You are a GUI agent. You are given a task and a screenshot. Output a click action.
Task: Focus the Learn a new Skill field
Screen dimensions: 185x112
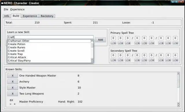(50, 37)
